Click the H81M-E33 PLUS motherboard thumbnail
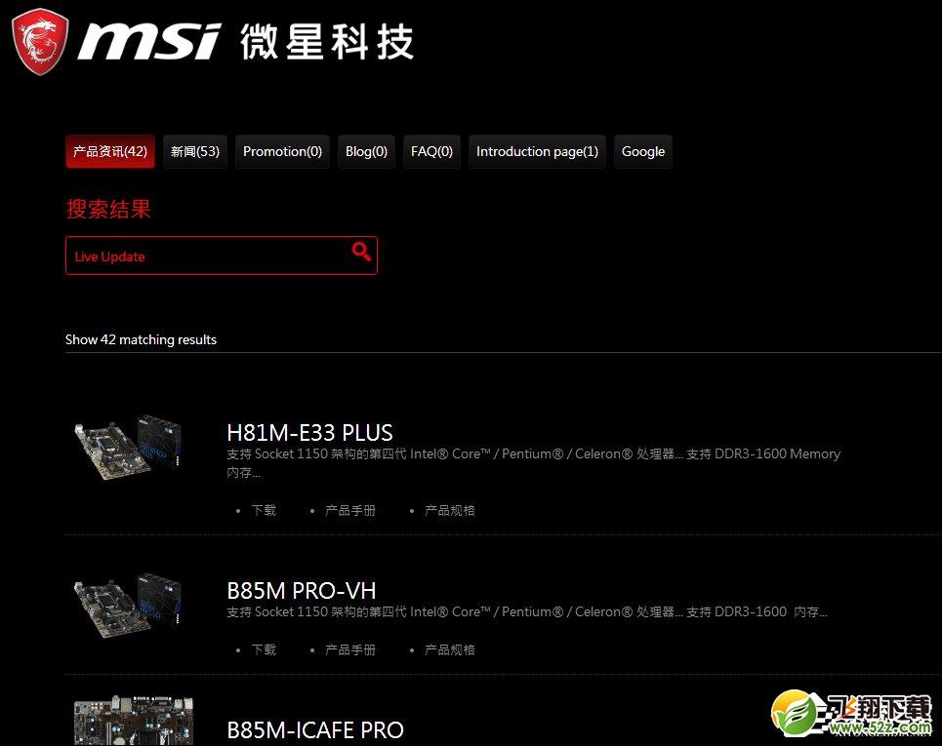Image resolution: width=942 pixels, height=746 pixels. (x=127, y=447)
